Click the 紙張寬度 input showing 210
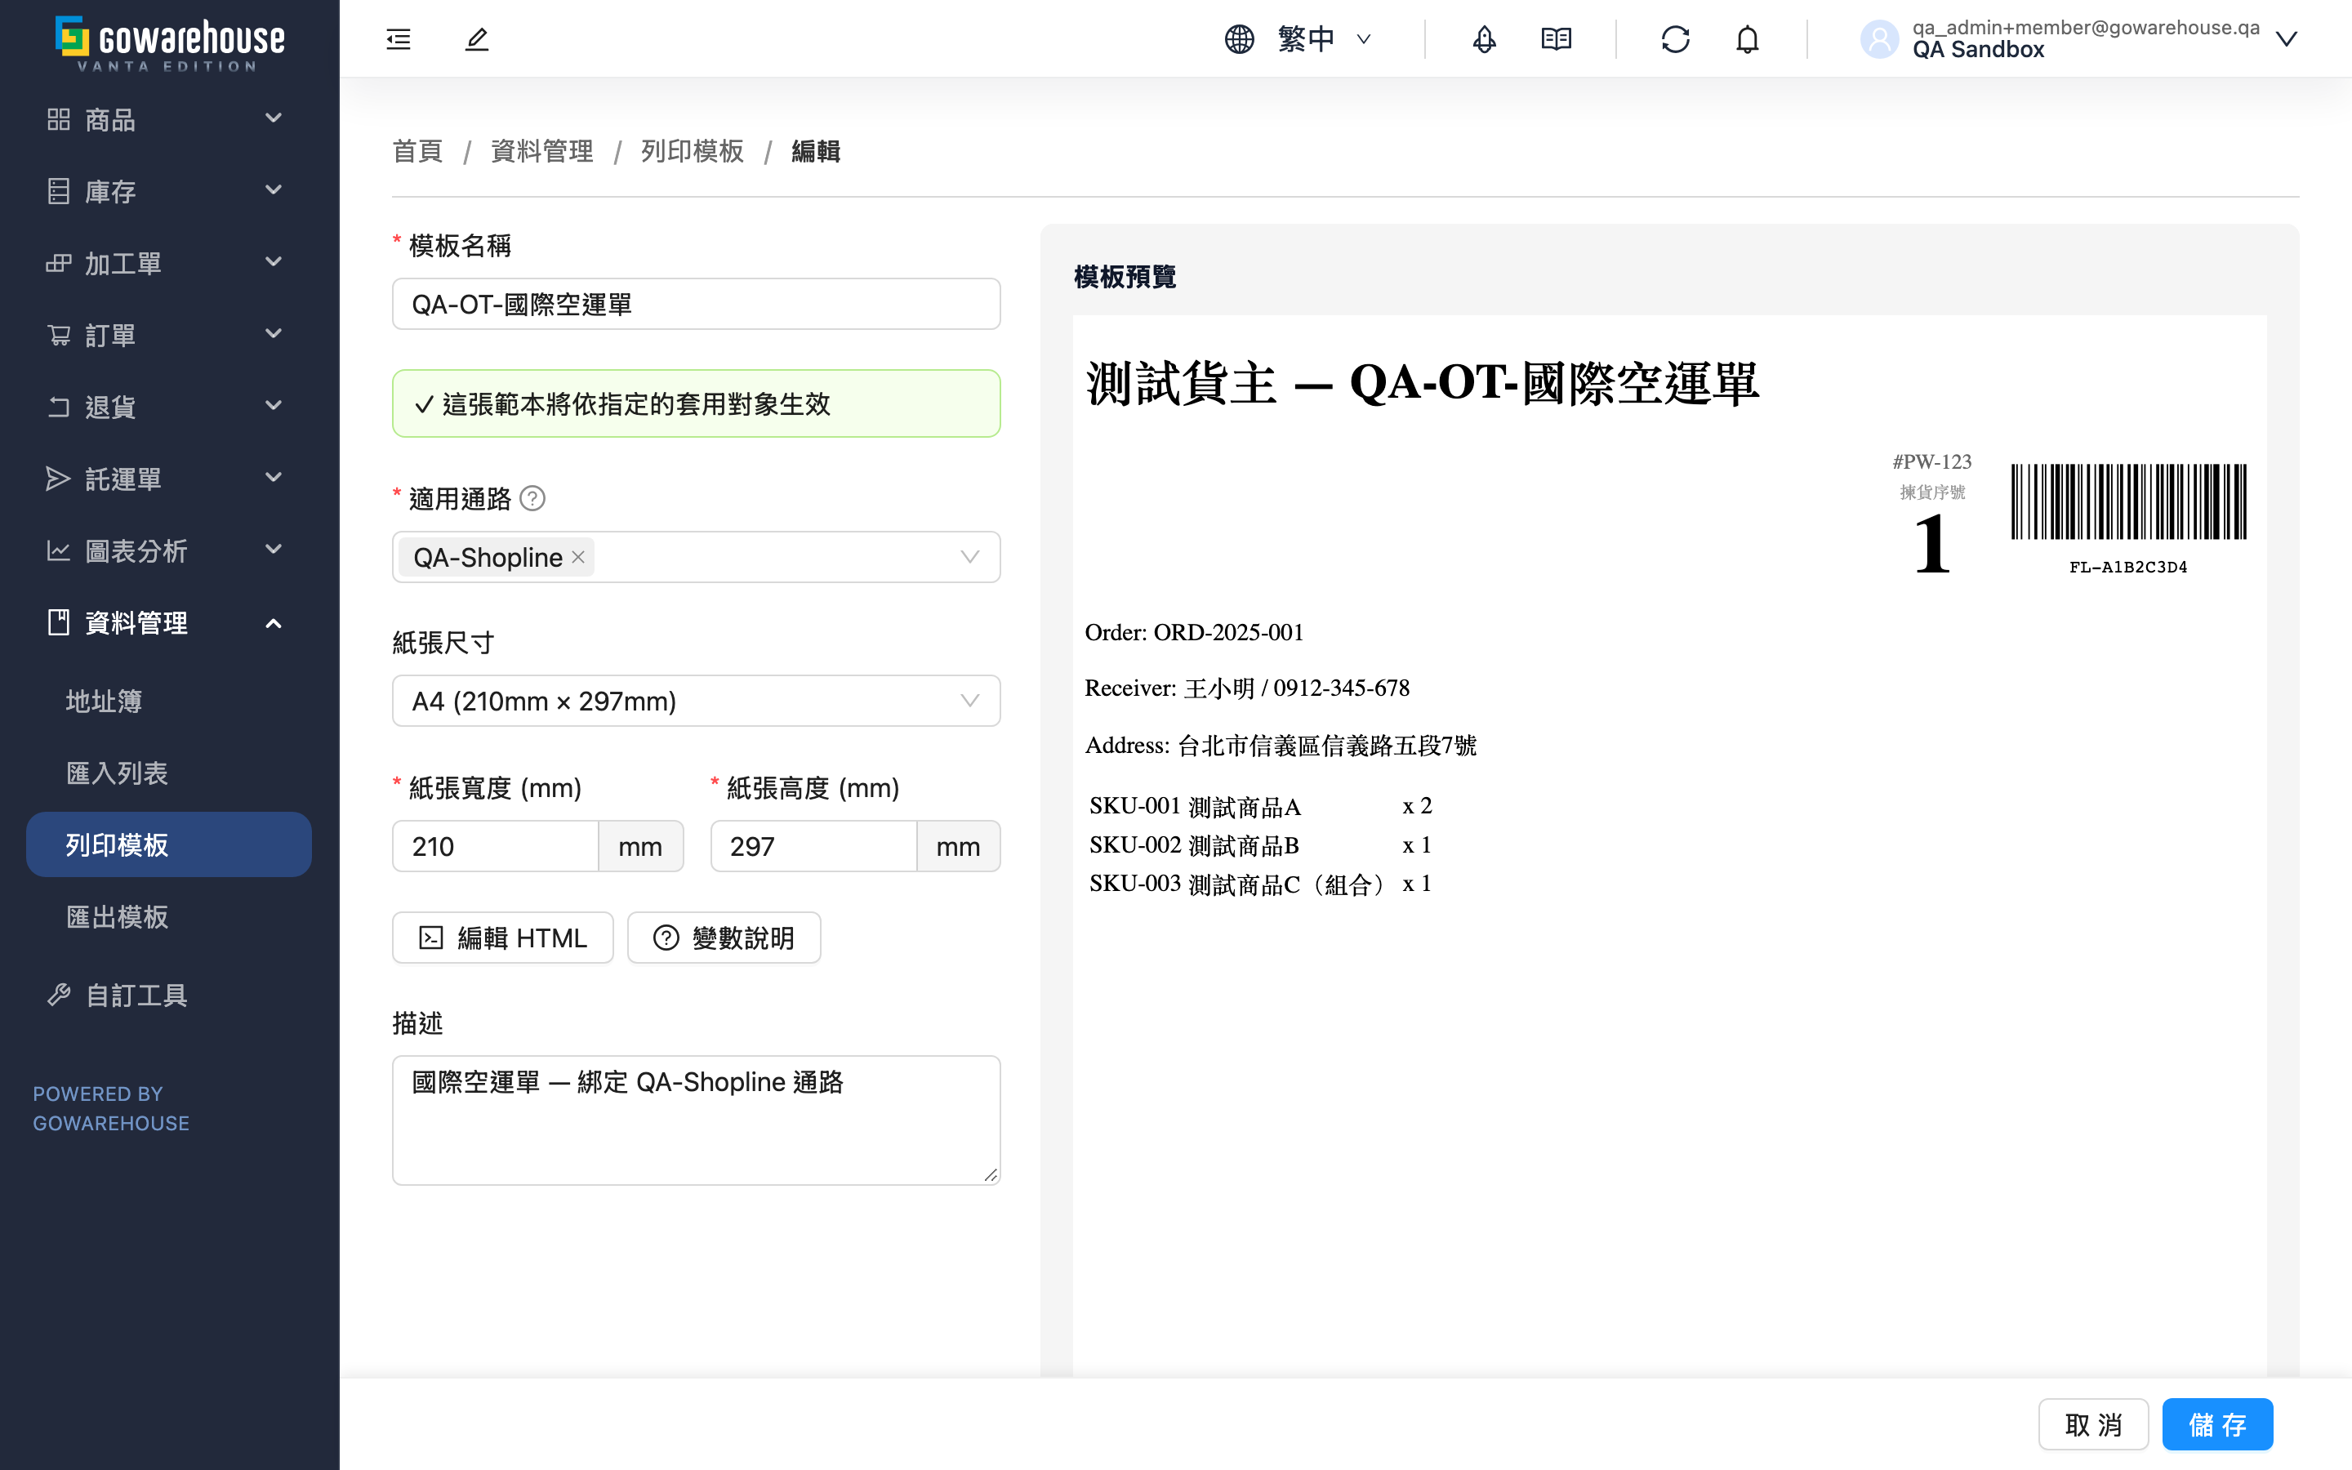 (x=496, y=846)
